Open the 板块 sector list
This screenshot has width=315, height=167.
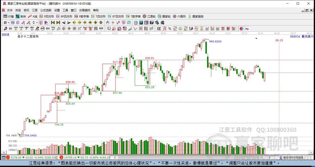21,17
